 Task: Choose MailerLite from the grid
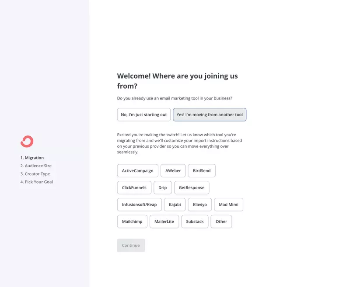pos(164,221)
